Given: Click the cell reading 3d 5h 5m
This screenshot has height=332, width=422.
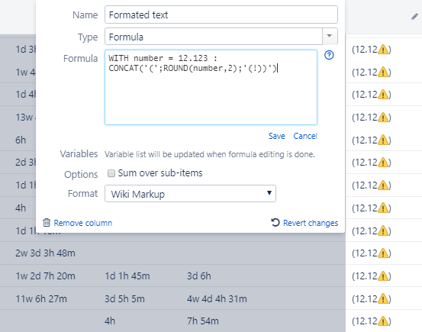Looking at the screenshot, I should (124, 299).
